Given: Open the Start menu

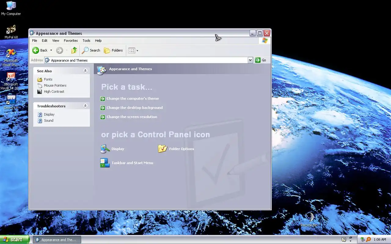Looking at the screenshot, I should click(x=15, y=239).
